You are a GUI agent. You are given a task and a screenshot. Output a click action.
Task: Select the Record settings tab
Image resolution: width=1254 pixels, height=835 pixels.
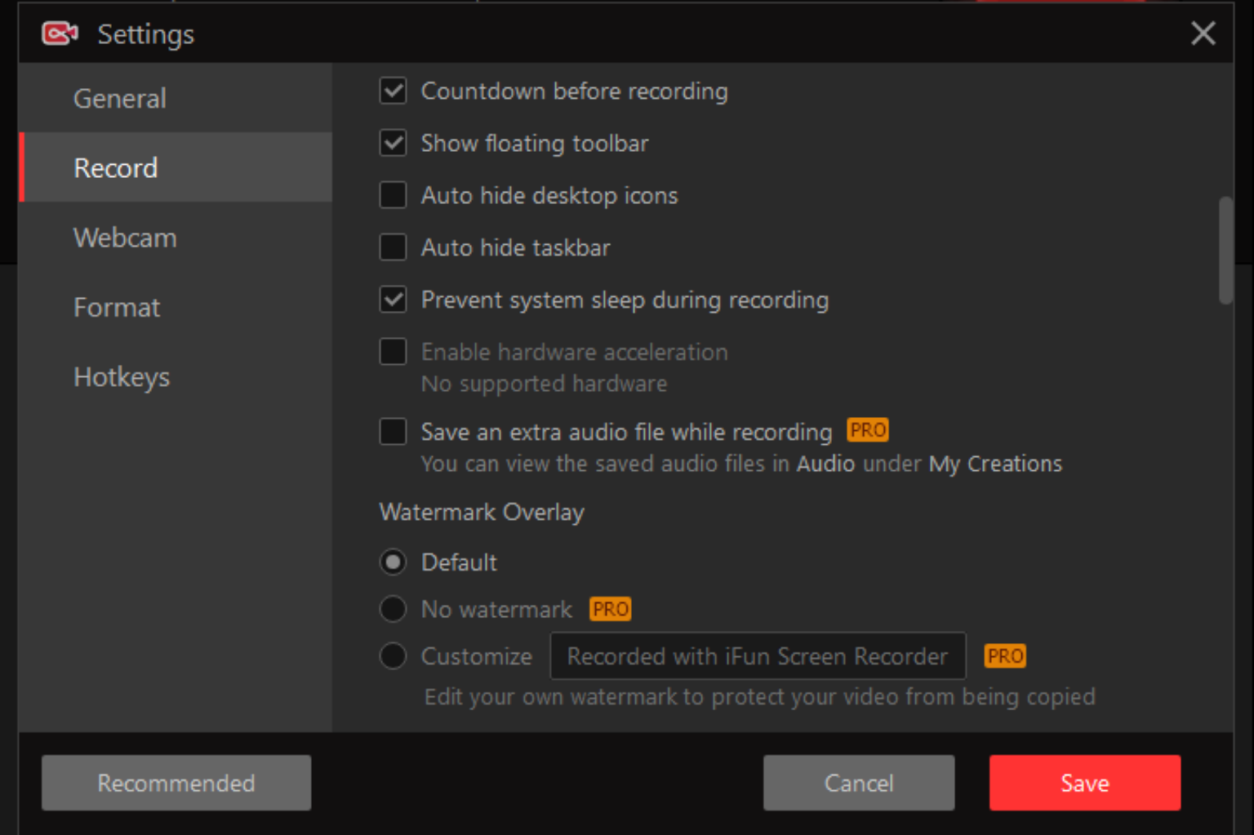coord(176,167)
